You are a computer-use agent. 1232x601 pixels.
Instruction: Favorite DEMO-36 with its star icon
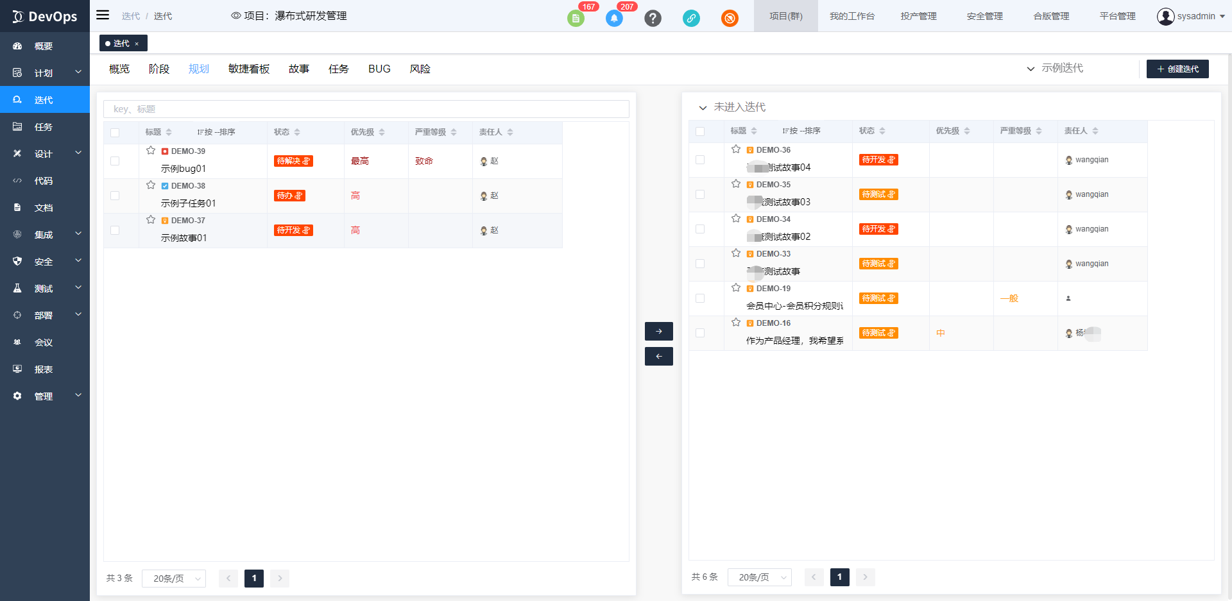click(x=736, y=149)
